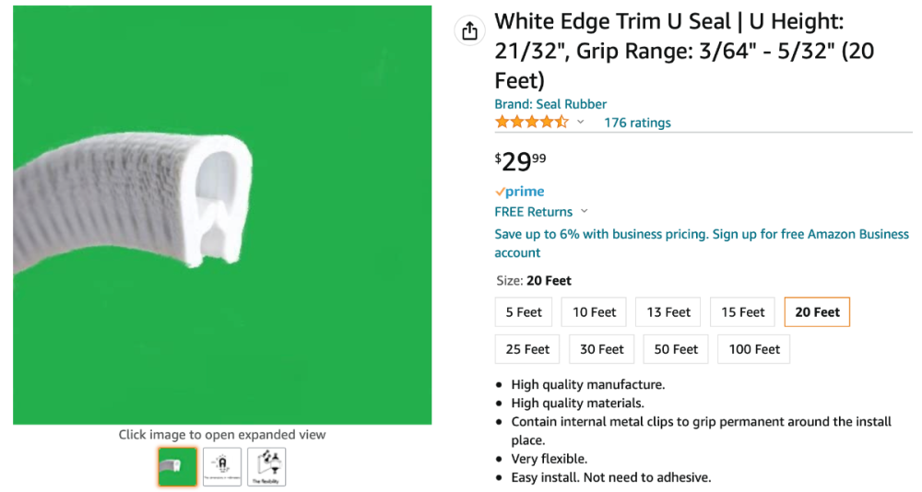Open the Seal Rubber brand link
This screenshot has height=492, width=922.
[550, 104]
